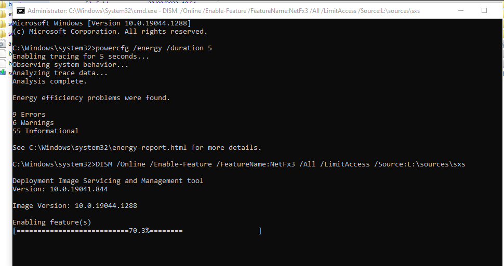Click "Energy efficiency problems were found." line
Image resolution: width=504 pixels, height=266 pixels.
click(x=91, y=98)
